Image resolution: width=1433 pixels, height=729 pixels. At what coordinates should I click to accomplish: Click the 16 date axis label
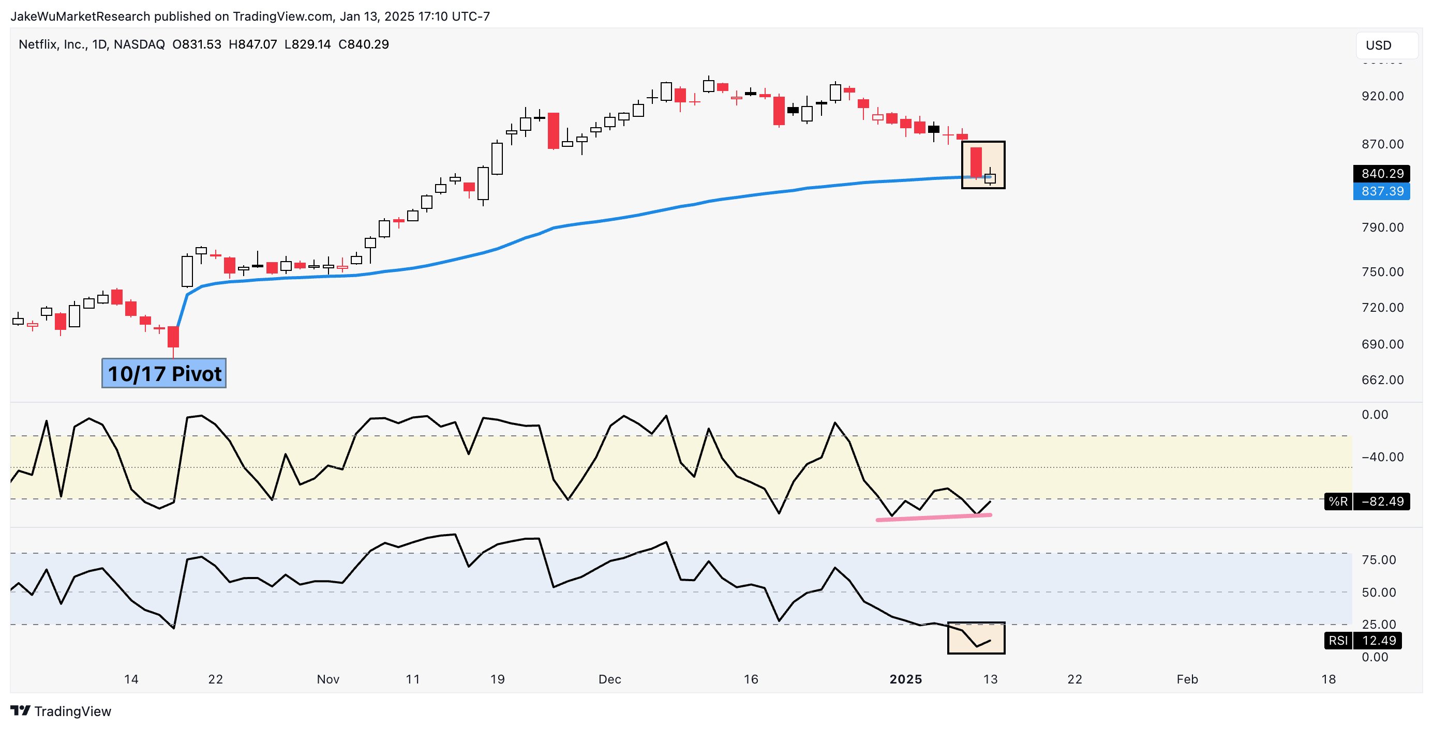point(751,679)
